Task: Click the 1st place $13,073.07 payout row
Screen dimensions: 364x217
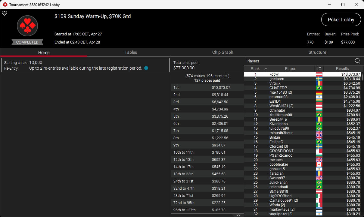Action: click(x=207, y=87)
